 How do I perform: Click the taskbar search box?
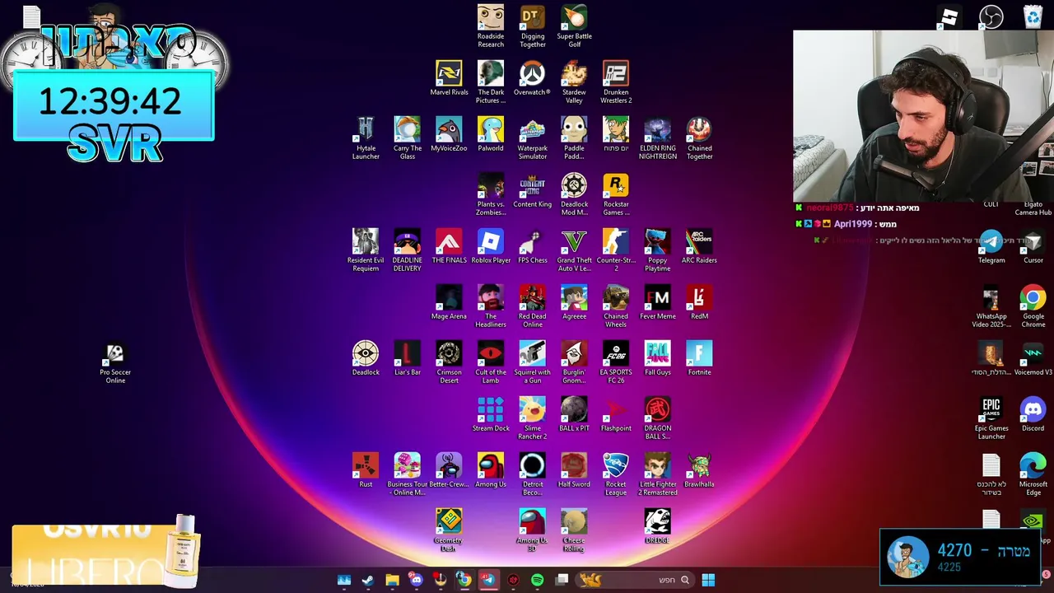click(634, 580)
